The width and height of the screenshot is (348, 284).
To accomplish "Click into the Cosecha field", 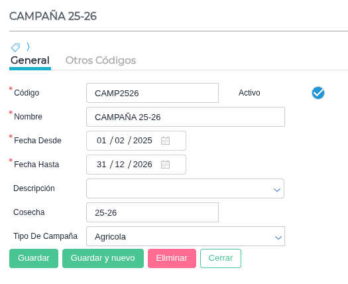I will (x=152, y=212).
